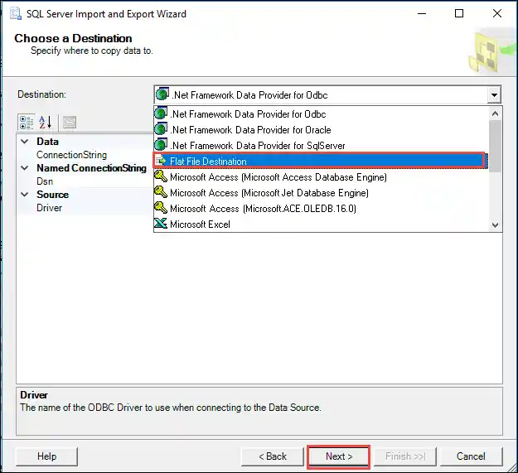Screen dimensions: 518x473
Task: Select the Driver property row
Action: (x=85, y=208)
